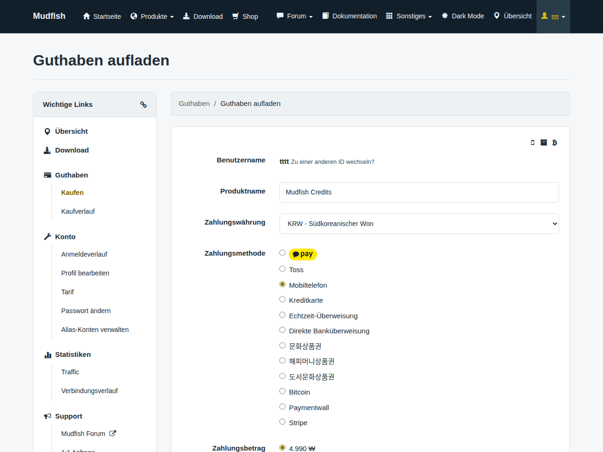Select the Kakao pay radio button
This screenshot has height=452, width=603.
[283, 253]
